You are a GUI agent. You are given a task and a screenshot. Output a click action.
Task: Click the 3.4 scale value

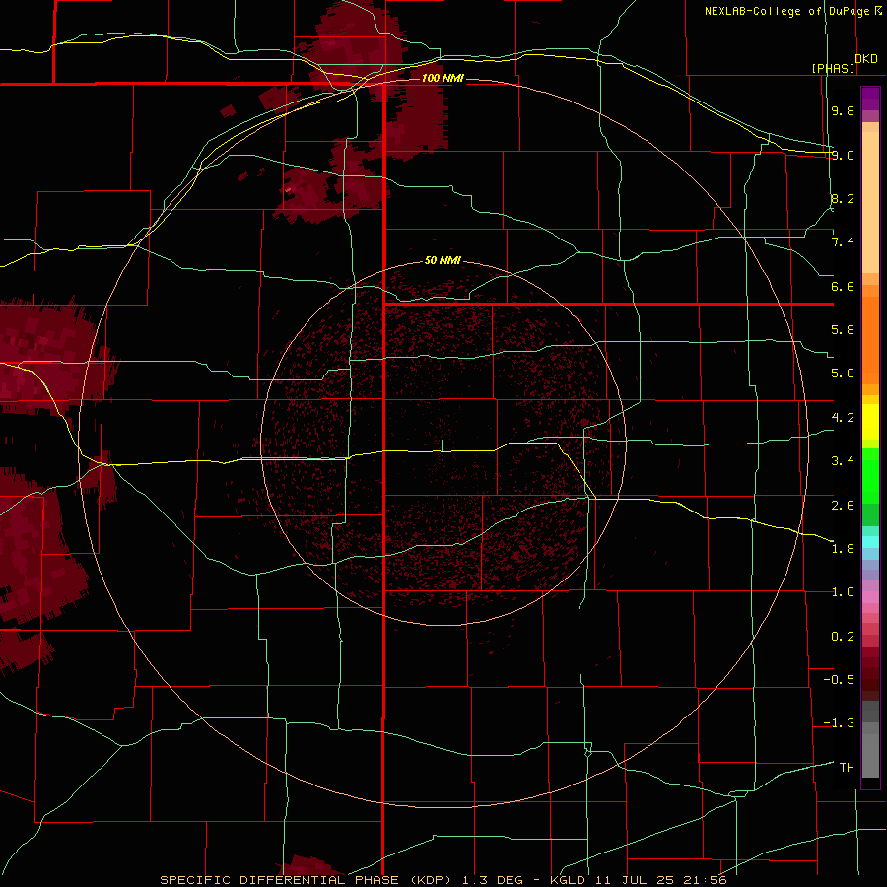(843, 461)
